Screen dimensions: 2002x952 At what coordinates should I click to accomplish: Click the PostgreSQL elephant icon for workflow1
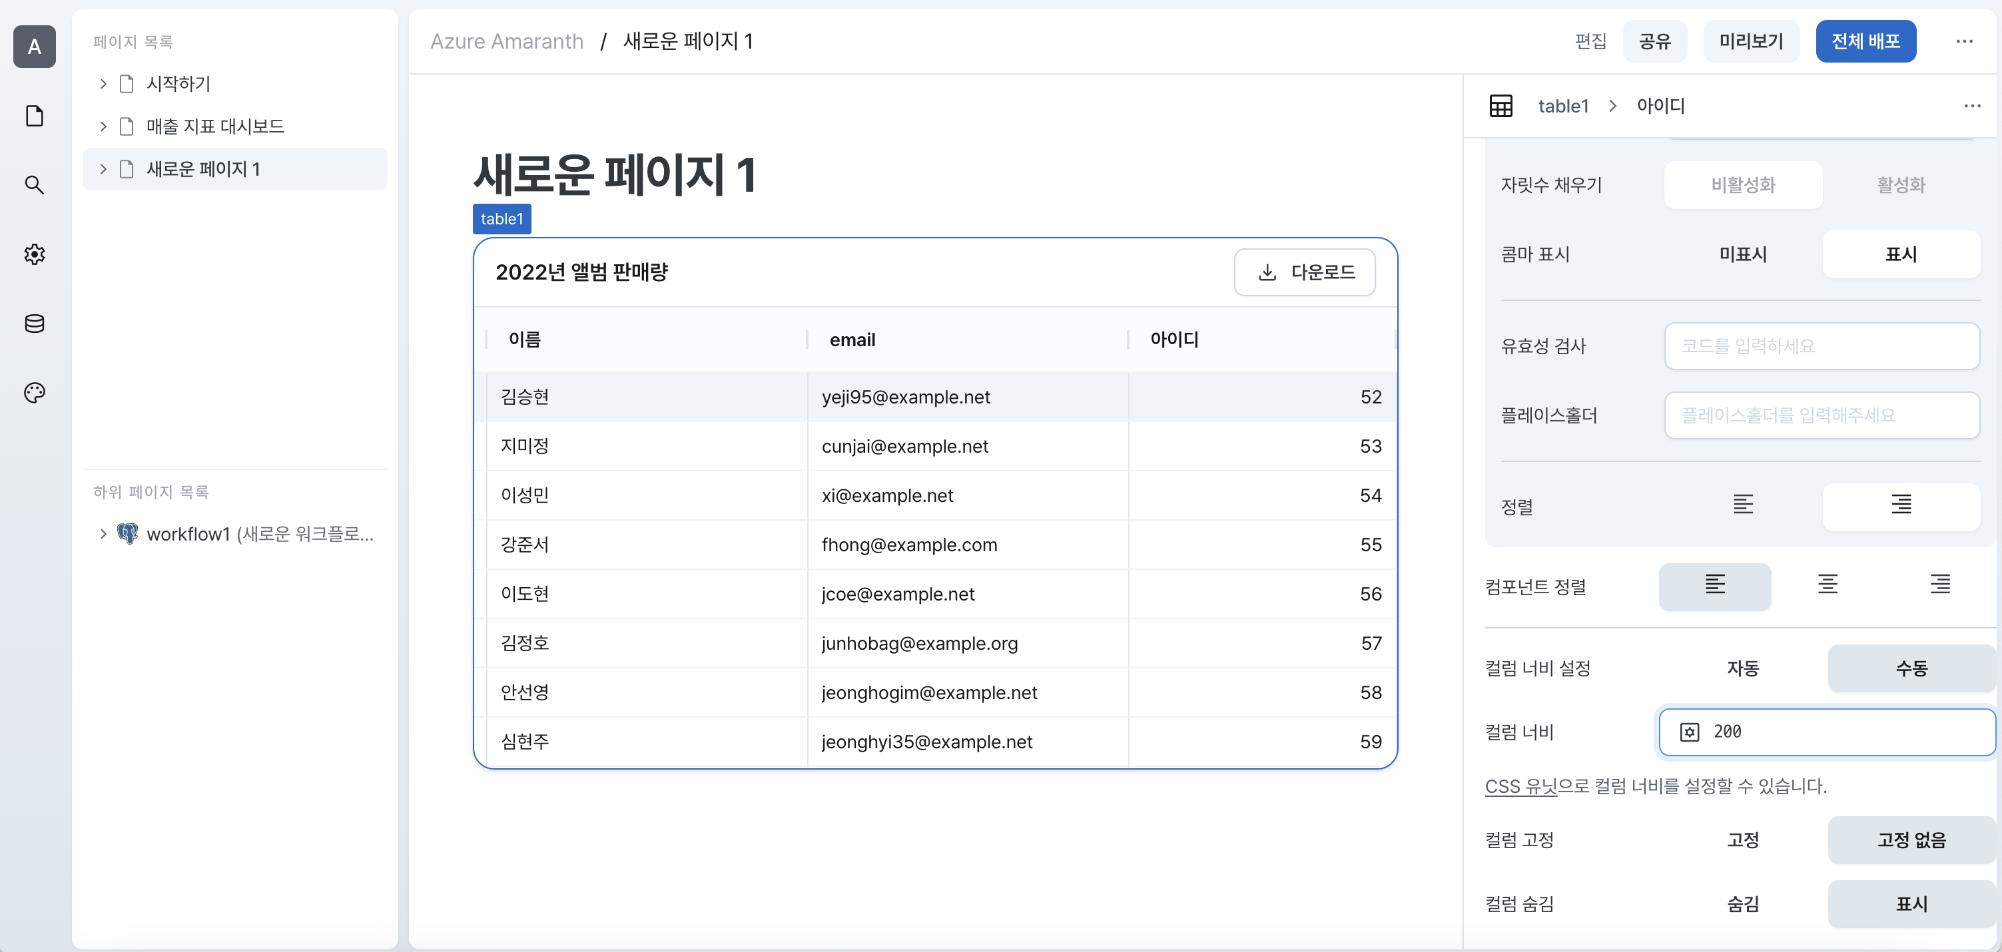pyautogui.click(x=127, y=533)
